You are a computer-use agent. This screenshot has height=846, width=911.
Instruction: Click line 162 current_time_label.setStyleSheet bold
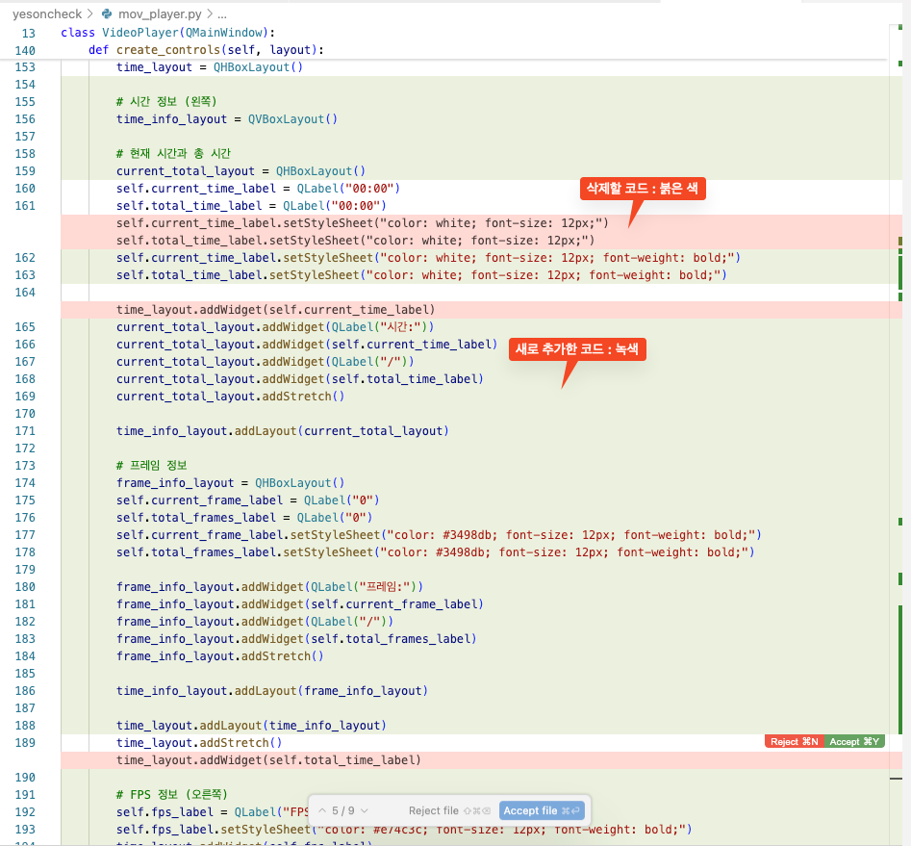[428, 258]
